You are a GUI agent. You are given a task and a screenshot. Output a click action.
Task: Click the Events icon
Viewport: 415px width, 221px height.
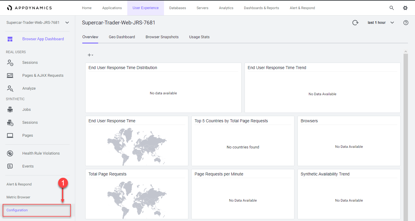pos(10,166)
